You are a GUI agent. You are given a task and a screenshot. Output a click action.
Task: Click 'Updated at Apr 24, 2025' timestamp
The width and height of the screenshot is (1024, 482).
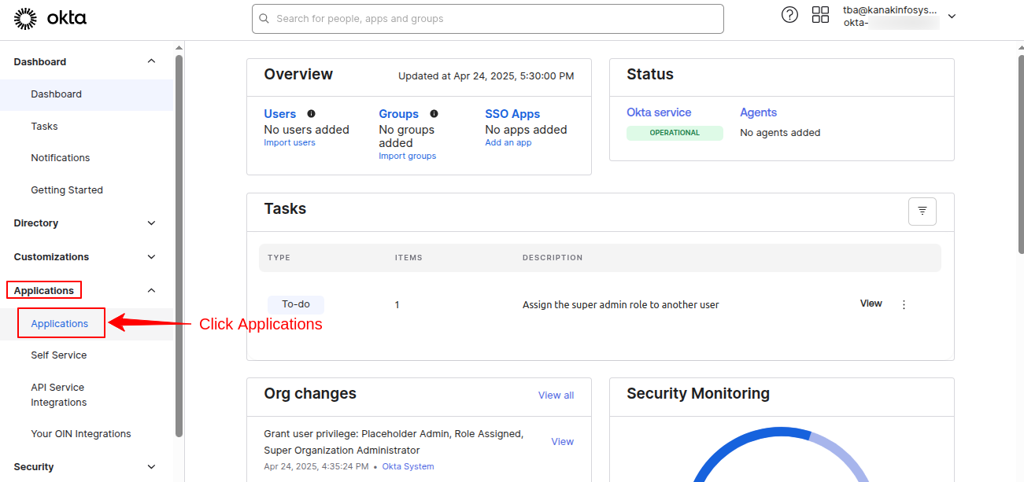(x=486, y=76)
